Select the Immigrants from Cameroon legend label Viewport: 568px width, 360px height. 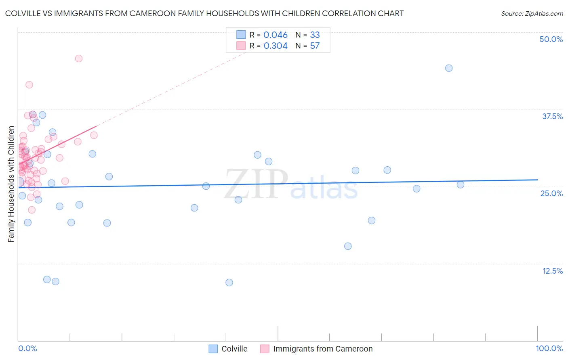click(323, 349)
